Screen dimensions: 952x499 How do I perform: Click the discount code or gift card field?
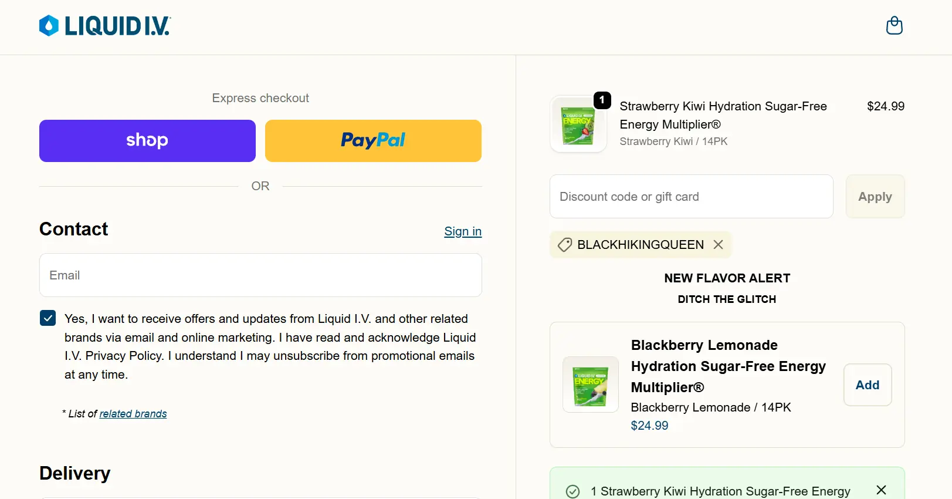691,197
